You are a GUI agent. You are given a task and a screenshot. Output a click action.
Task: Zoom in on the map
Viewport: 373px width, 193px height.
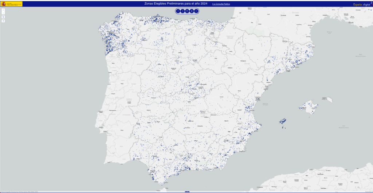[3, 10]
